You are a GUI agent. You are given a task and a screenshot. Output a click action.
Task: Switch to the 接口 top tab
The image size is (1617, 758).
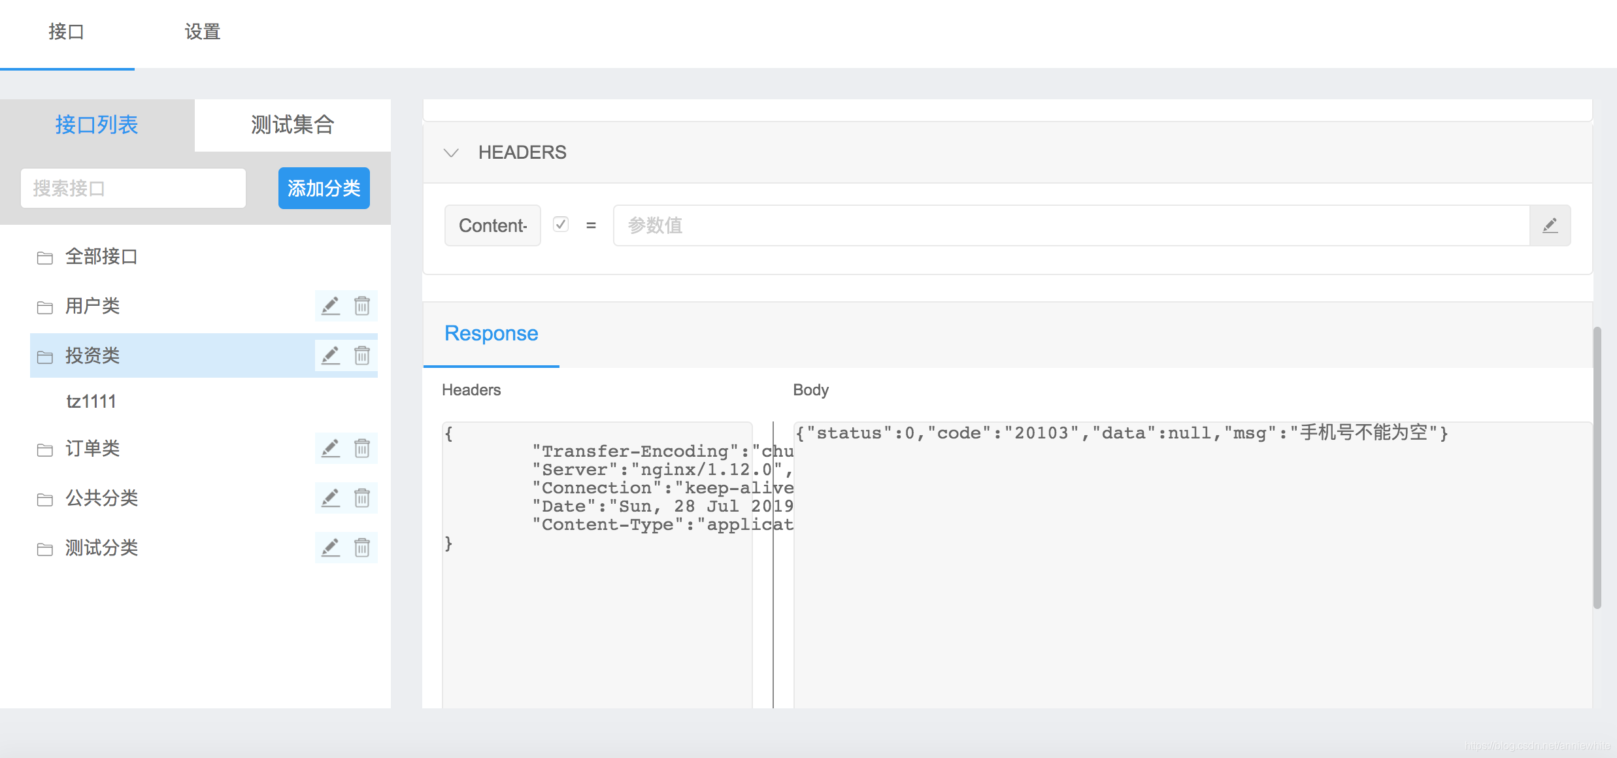[67, 32]
